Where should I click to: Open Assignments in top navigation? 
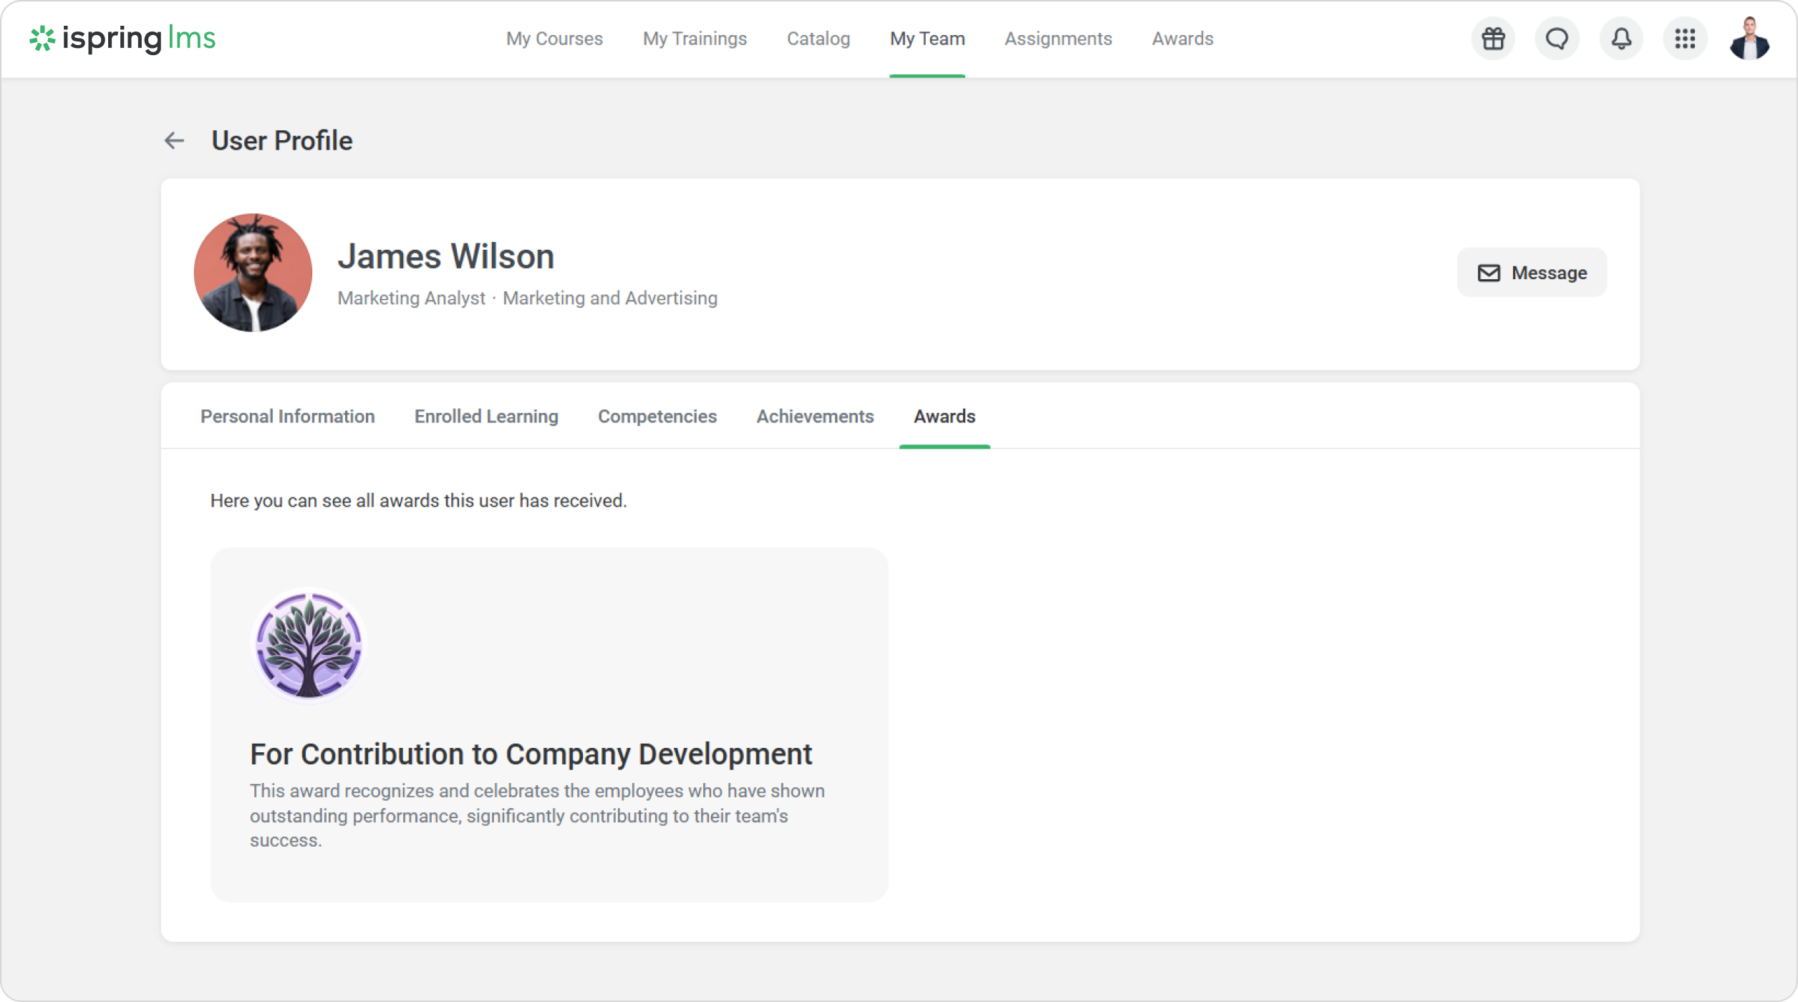pyautogui.click(x=1058, y=39)
